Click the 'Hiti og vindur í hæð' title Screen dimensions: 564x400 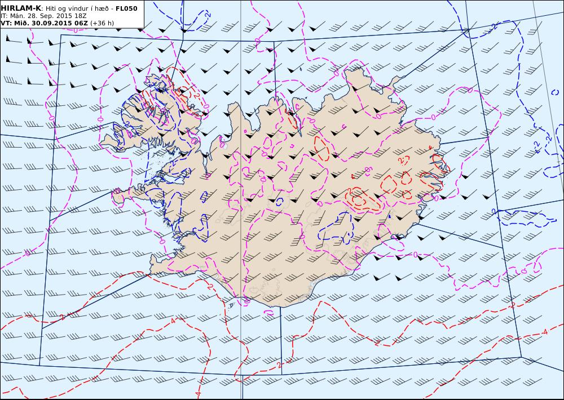click(77, 8)
